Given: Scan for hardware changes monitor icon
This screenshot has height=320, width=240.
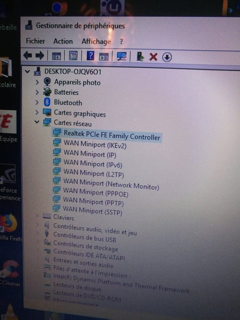Looking at the screenshot, I should tap(121, 56).
